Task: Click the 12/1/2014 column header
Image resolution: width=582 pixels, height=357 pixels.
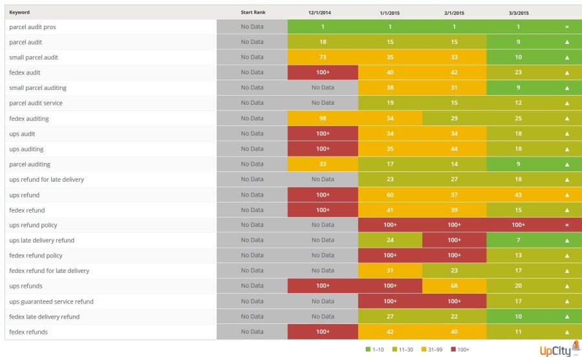Action: (x=321, y=12)
